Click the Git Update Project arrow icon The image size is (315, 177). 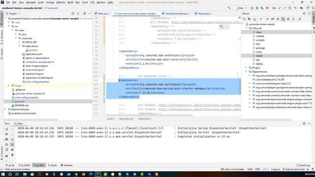280,8
